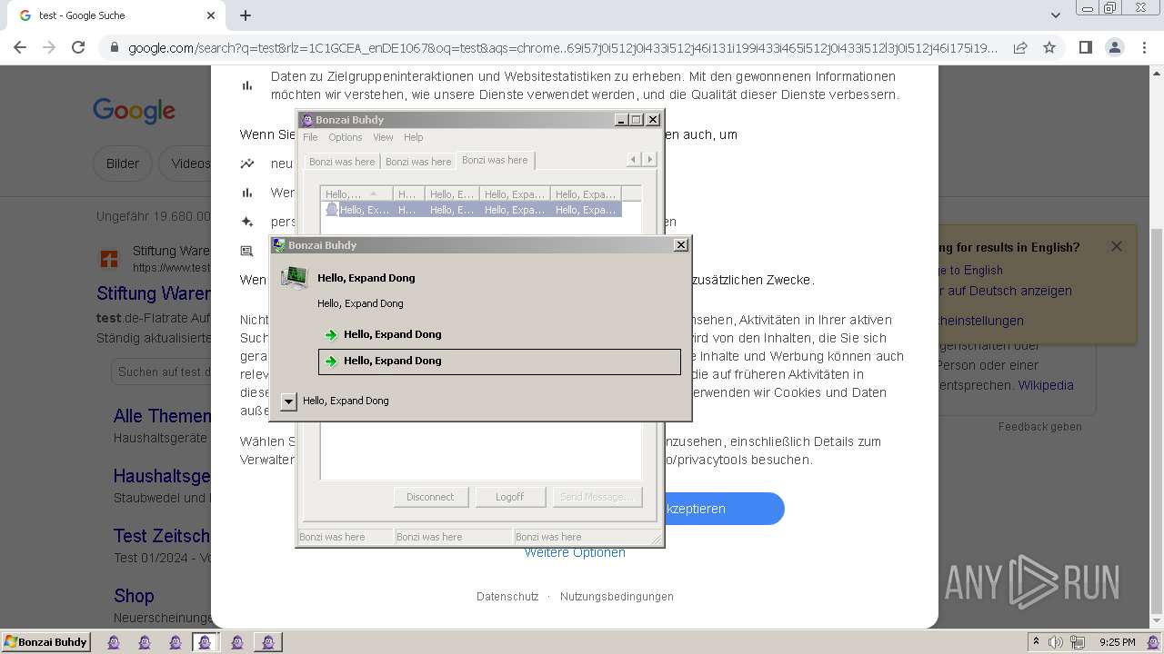Screen dimensions: 1164x654
Task: Open the network tray icon
Action: tap(1079, 642)
